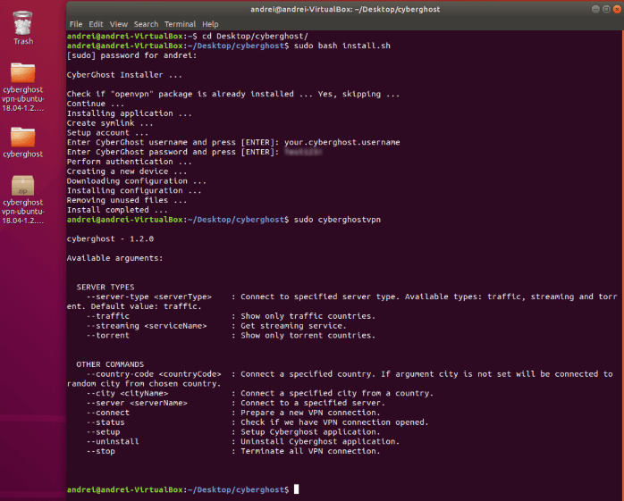Click the '--city <cityName>' argument
The height and width of the screenshot is (501, 624).
click(127, 393)
